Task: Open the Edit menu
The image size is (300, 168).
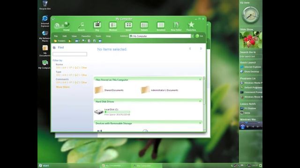Action: (65, 36)
